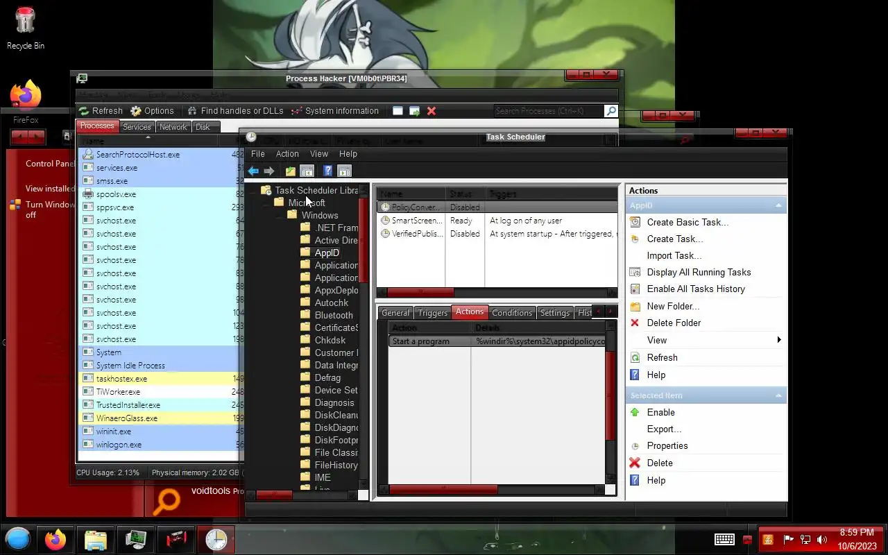This screenshot has width=888, height=555.
Task: Toggle the action pane icon in toolbar
Action: tap(344, 171)
